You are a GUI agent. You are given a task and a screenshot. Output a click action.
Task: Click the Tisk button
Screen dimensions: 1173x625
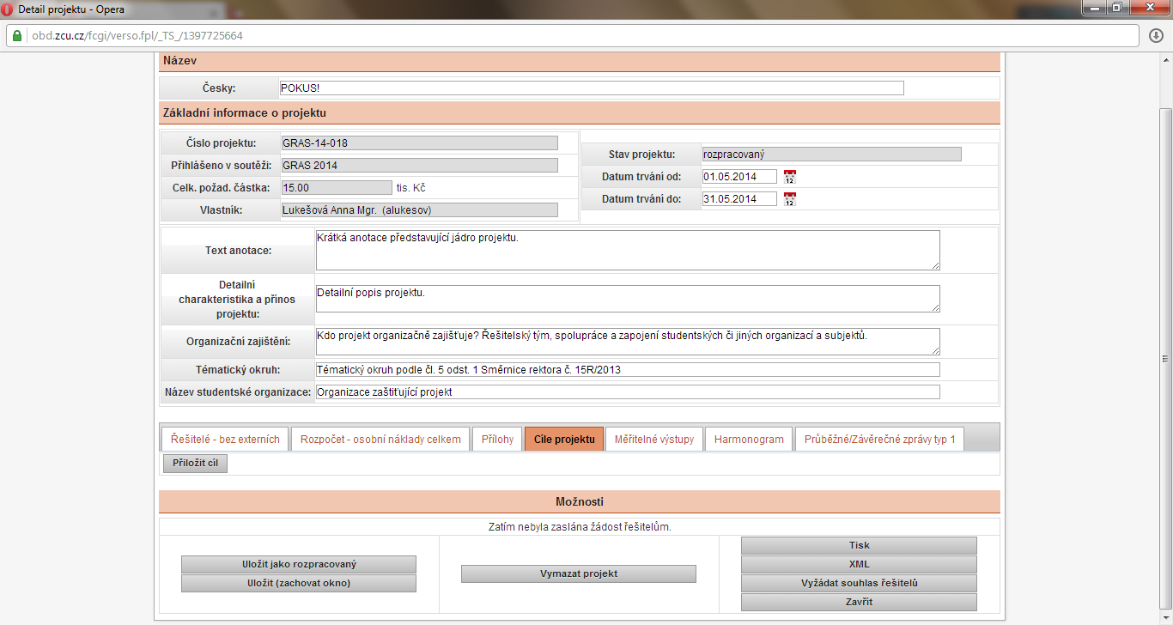click(859, 545)
